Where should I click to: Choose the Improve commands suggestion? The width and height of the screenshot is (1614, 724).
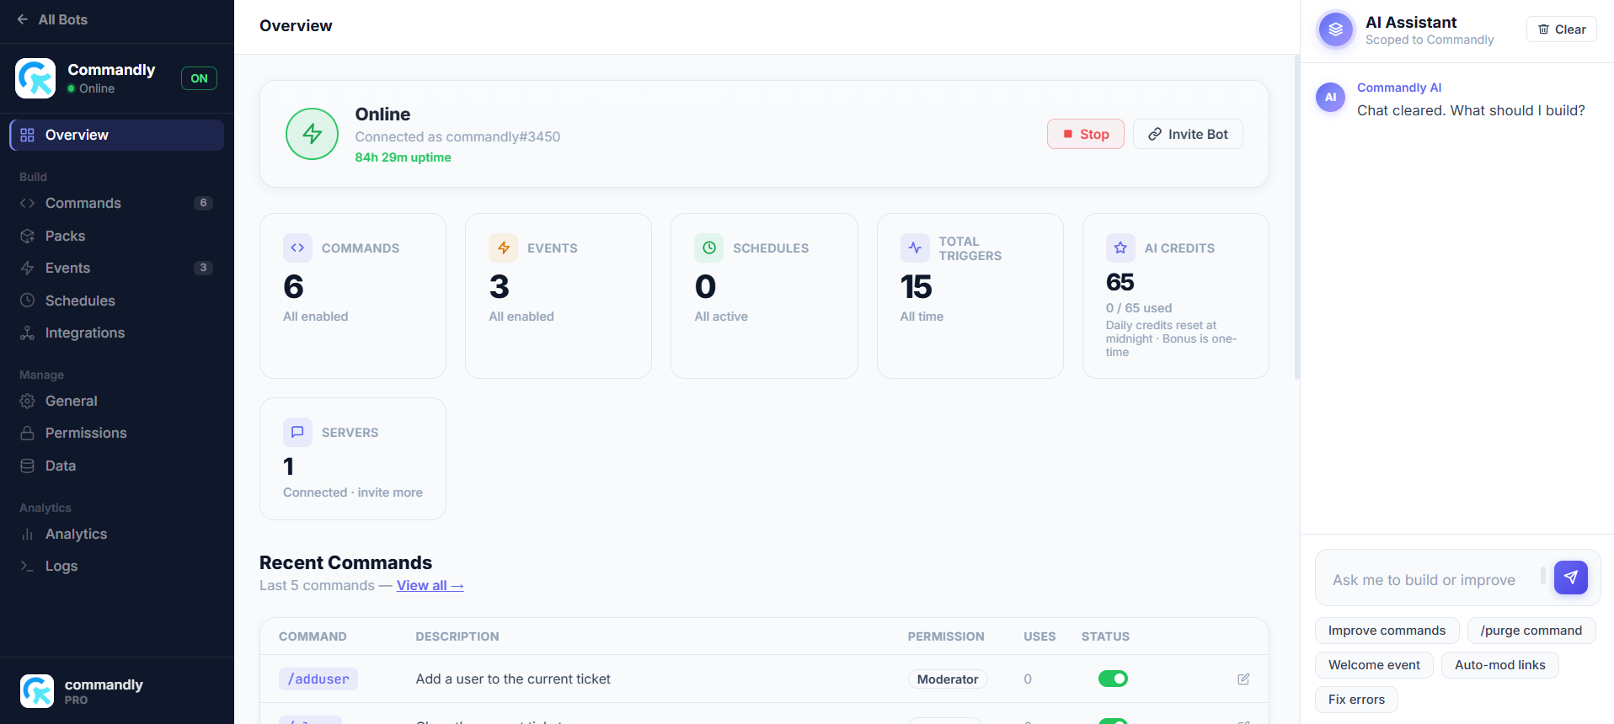tap(1387, 631)
